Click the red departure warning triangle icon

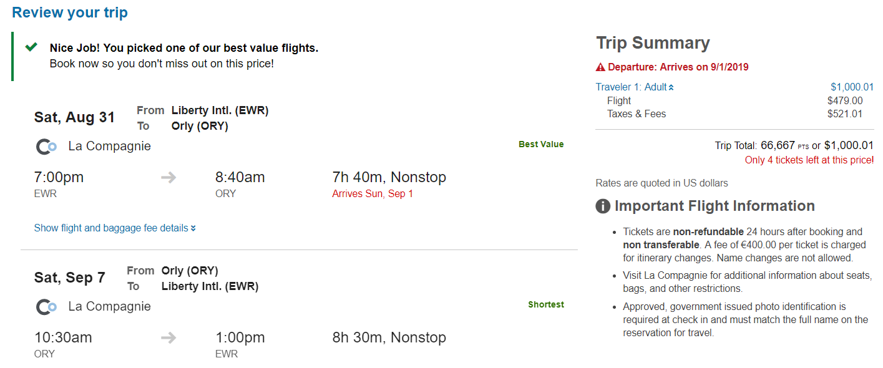tap(600, 67)
